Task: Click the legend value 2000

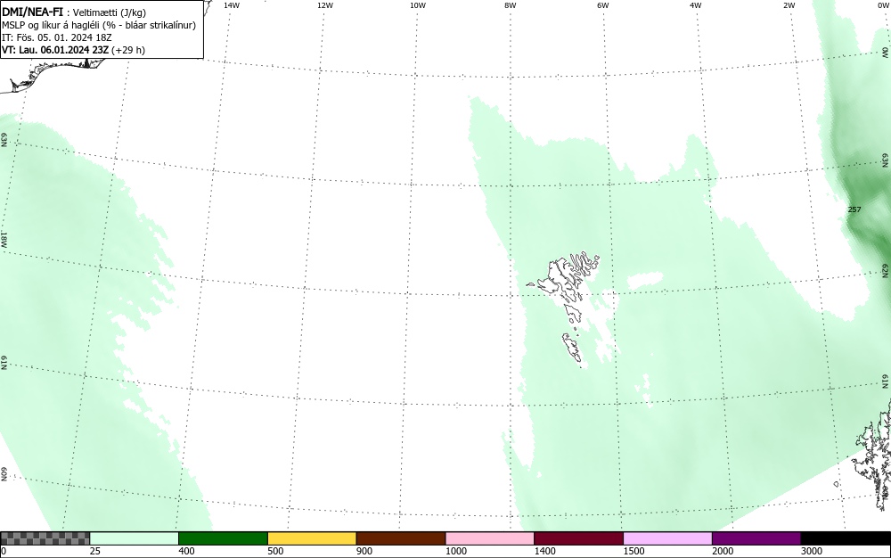Action: click(723, 551)
